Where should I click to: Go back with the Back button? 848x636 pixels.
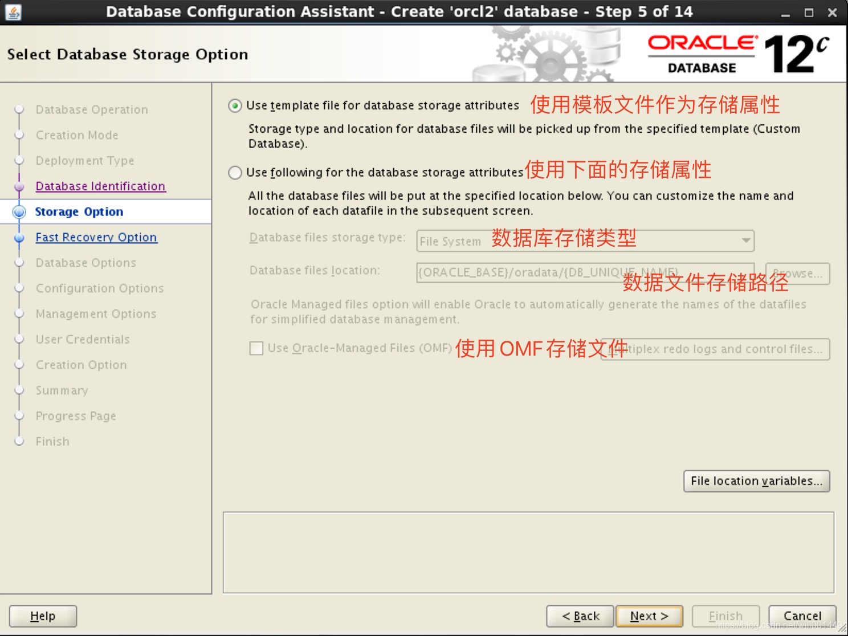click(x=580, y=616)
